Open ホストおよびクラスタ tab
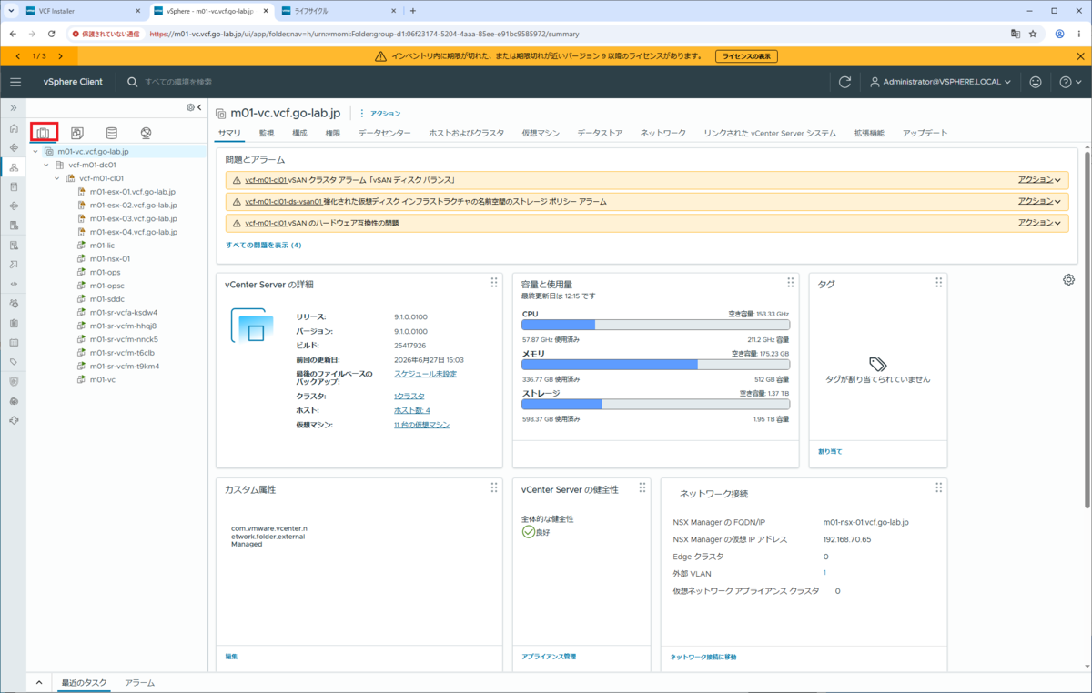Viewport: 1092px width, 693px height. pos(466,133)
